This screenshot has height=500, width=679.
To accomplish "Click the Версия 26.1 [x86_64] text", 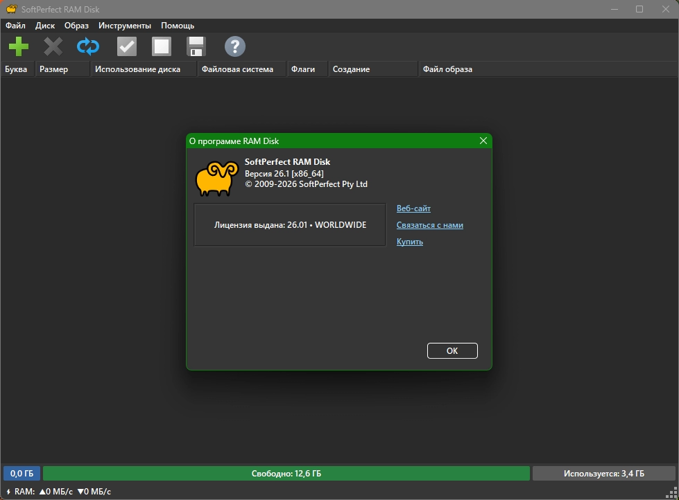I will point(284,173).
